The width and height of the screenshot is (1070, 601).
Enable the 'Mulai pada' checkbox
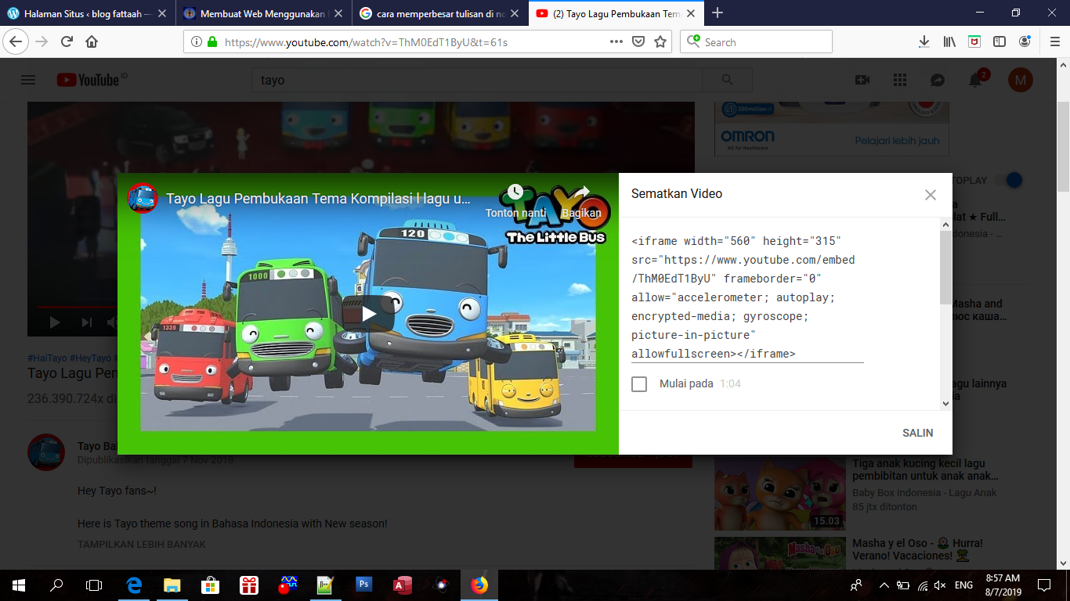tap(639, 384)
